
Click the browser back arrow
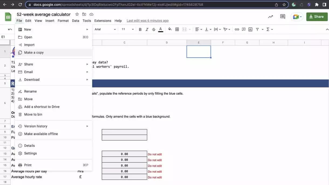5,5
